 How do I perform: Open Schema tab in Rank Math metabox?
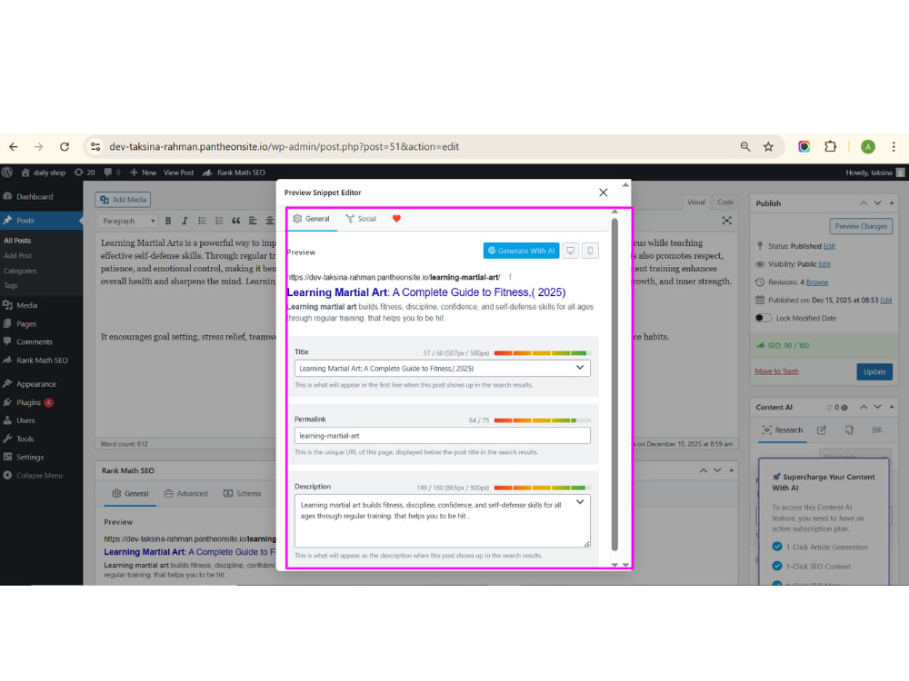243,493
